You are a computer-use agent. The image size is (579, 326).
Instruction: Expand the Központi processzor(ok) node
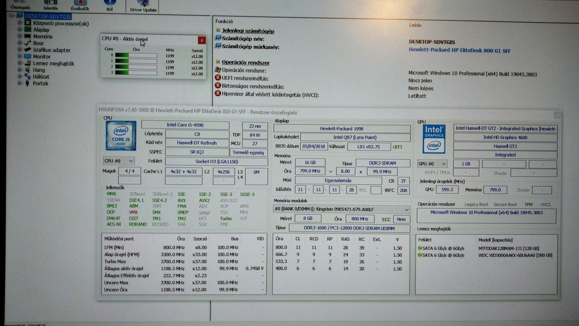pyautogui.click(x=20, y=23)
